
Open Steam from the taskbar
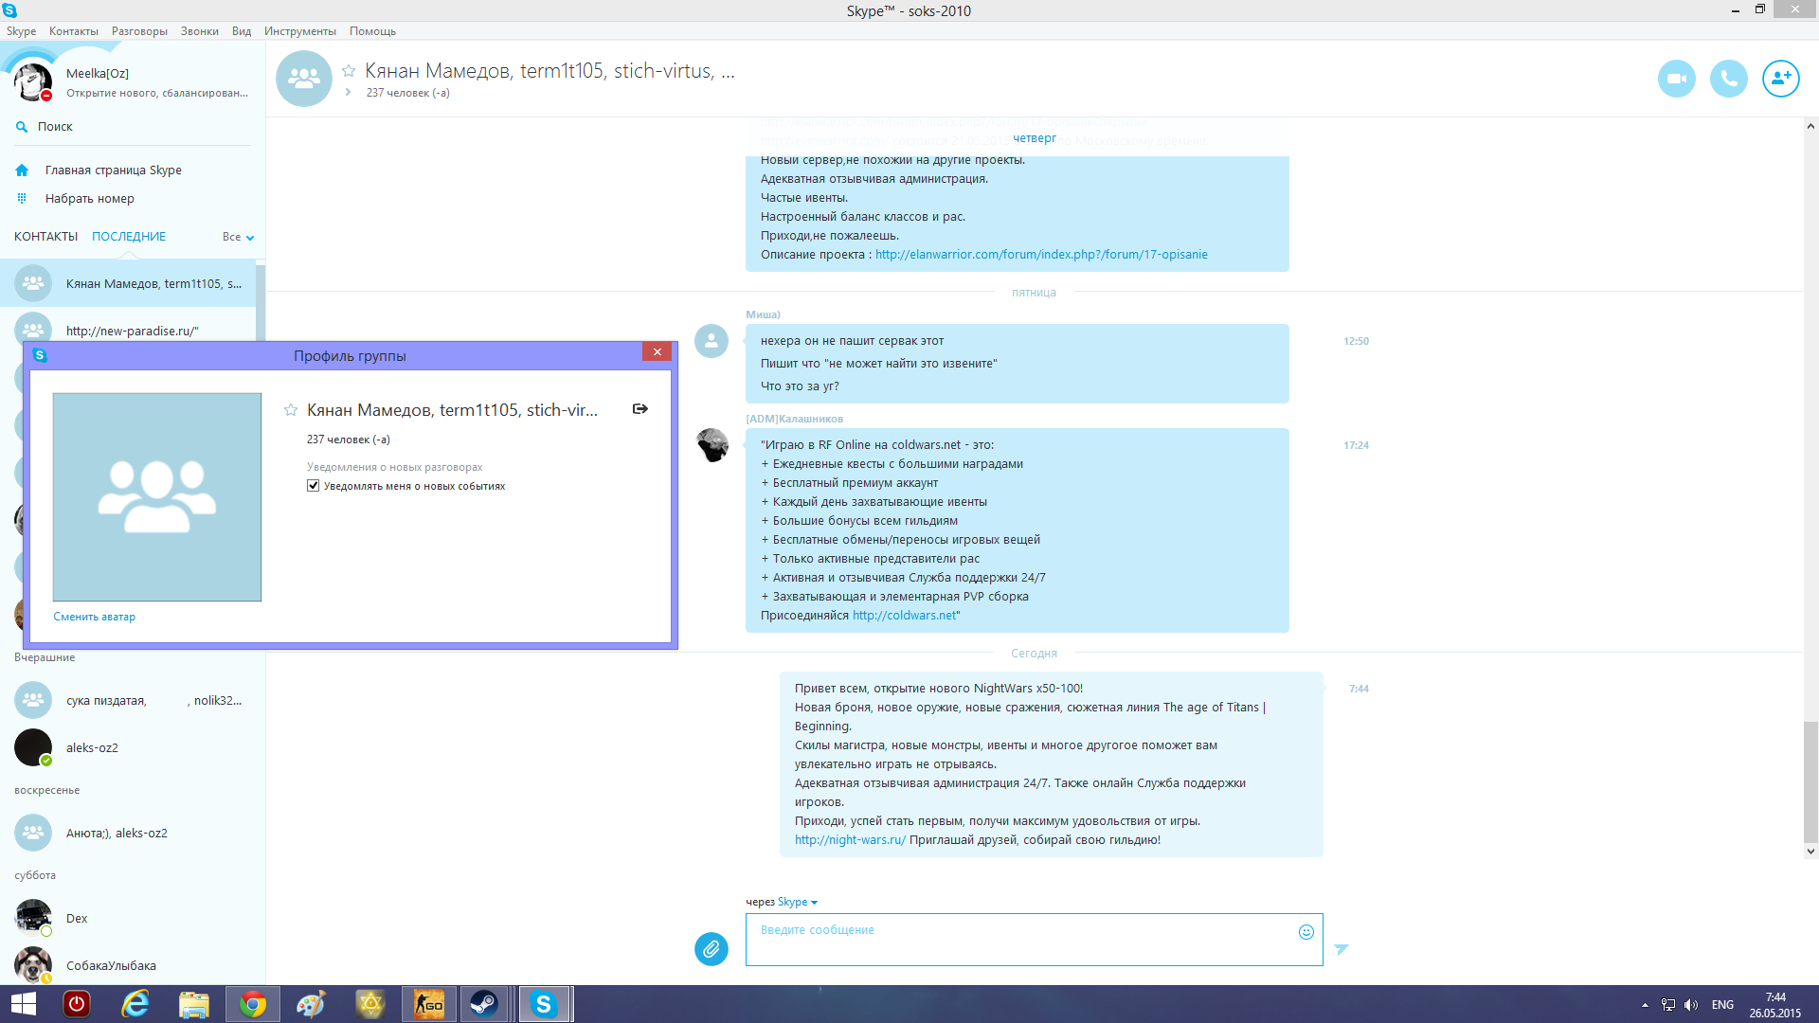coord(484,1004)
